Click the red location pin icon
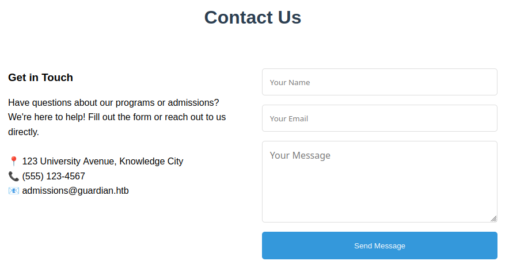 (x=14, y=162)
